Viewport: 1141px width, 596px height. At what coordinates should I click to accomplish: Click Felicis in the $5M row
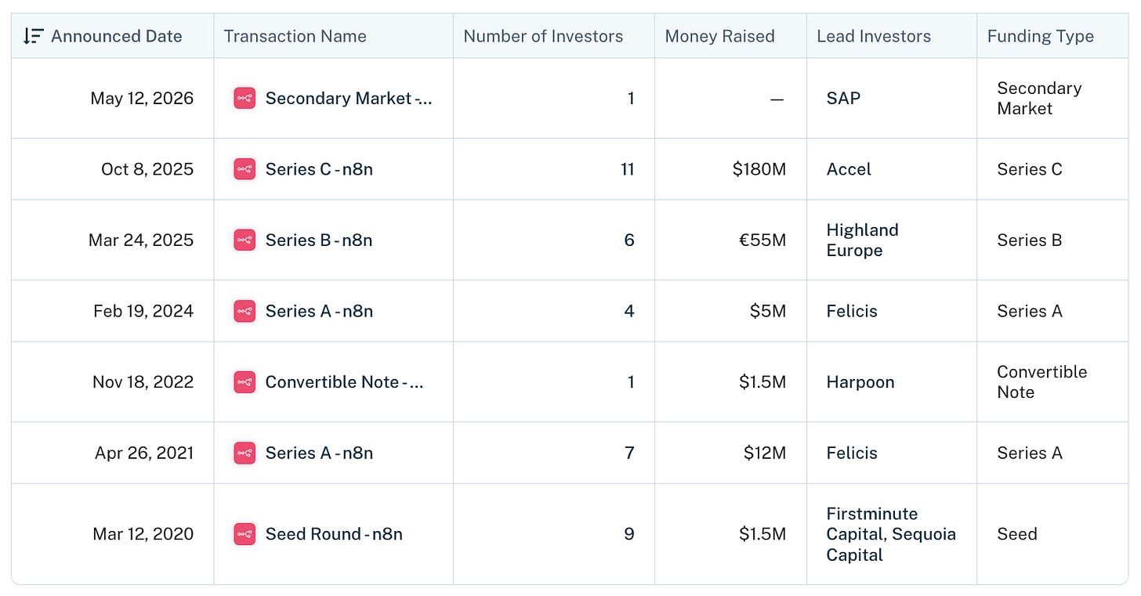[x=852, y=311]
